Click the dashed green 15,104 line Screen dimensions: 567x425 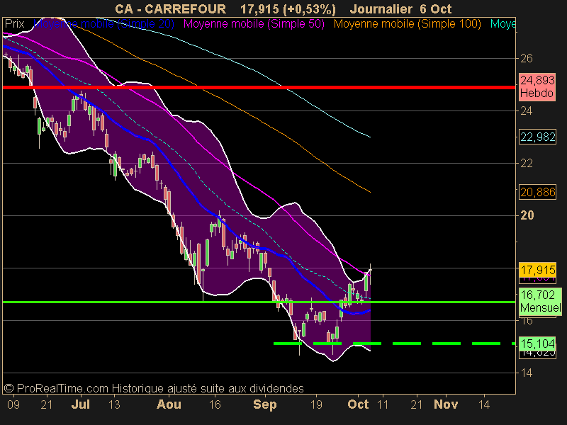click(394, 344)
